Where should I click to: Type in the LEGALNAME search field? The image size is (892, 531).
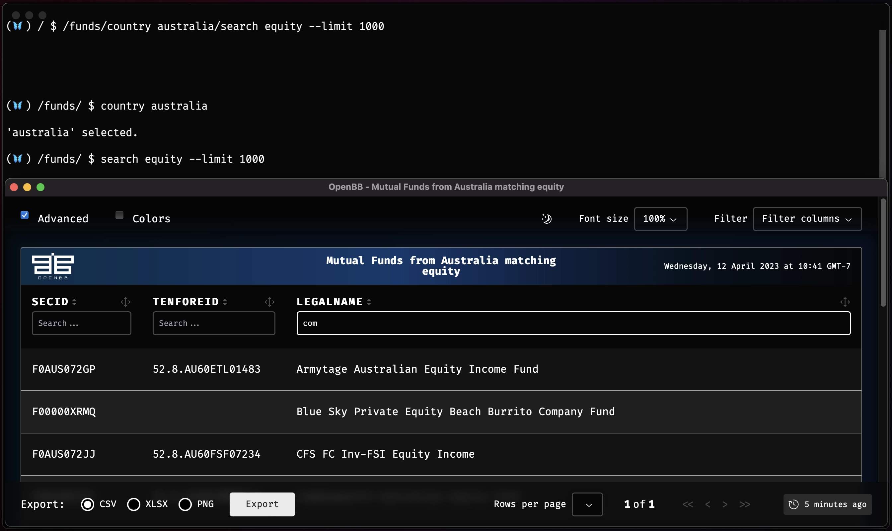point(573,323)
